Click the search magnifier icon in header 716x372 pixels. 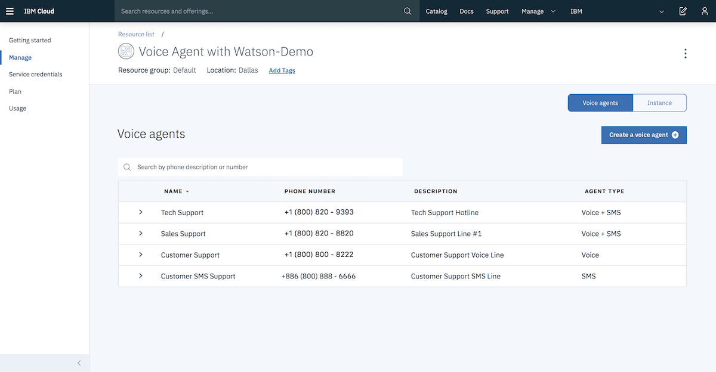pos(408,11)
